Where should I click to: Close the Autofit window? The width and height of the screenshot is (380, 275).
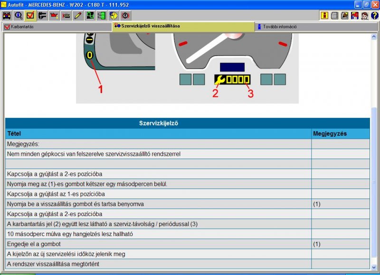[x=375, y=5]
